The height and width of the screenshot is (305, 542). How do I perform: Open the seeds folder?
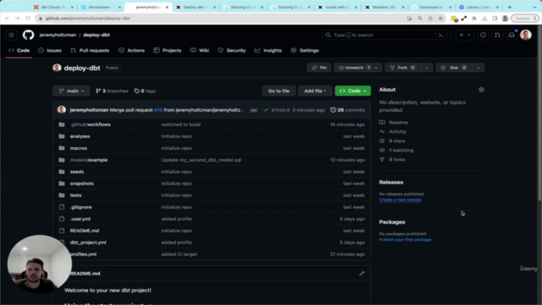(x=77, y=171)
